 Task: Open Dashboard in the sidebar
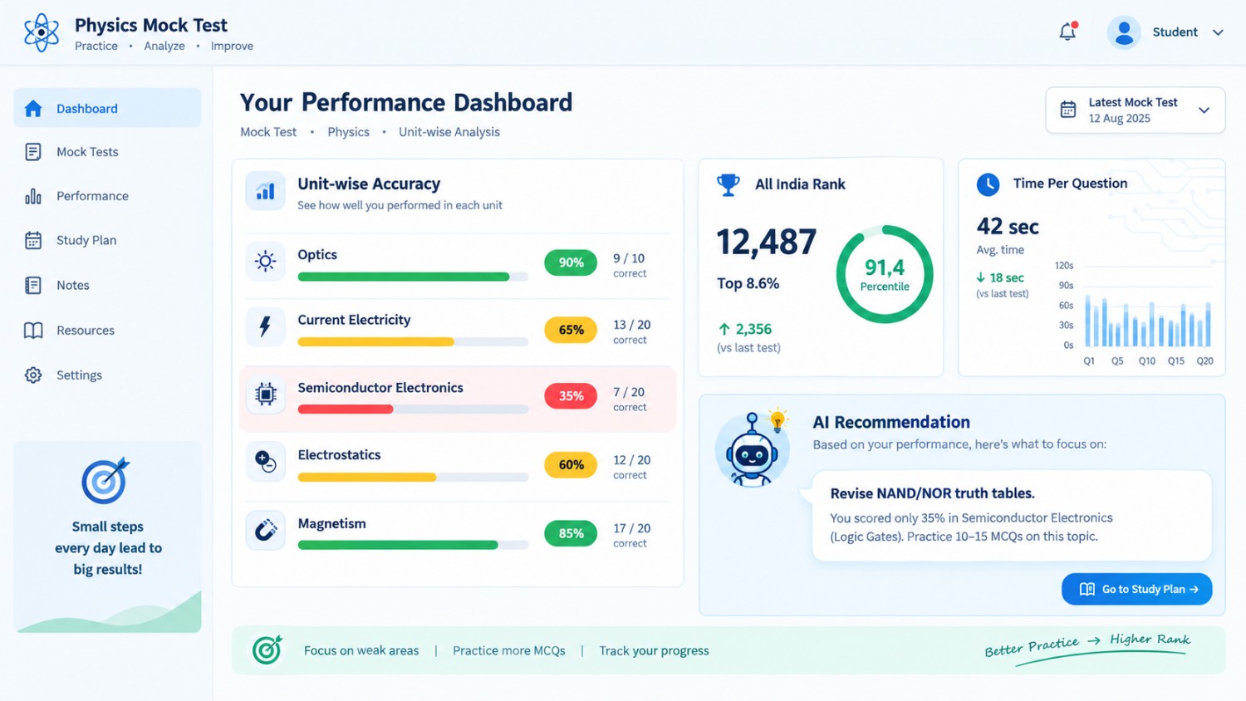pos(107,108)
